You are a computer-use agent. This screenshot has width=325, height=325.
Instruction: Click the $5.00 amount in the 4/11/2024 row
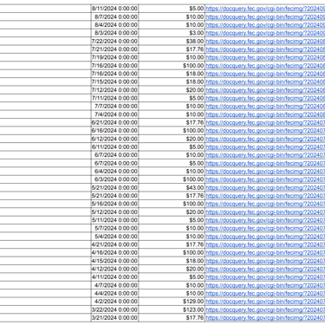[172, 277]
